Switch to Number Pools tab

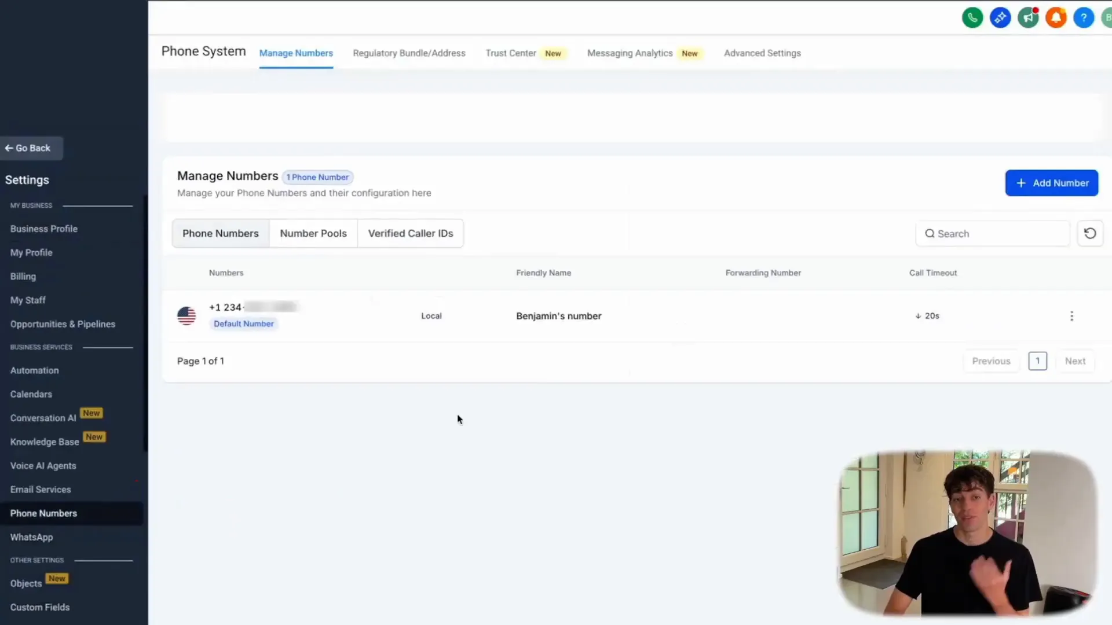(x=313, y=233)
